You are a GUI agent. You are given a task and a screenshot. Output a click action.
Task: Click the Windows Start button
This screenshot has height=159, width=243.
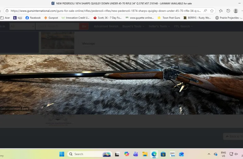(x=62, y=154)
